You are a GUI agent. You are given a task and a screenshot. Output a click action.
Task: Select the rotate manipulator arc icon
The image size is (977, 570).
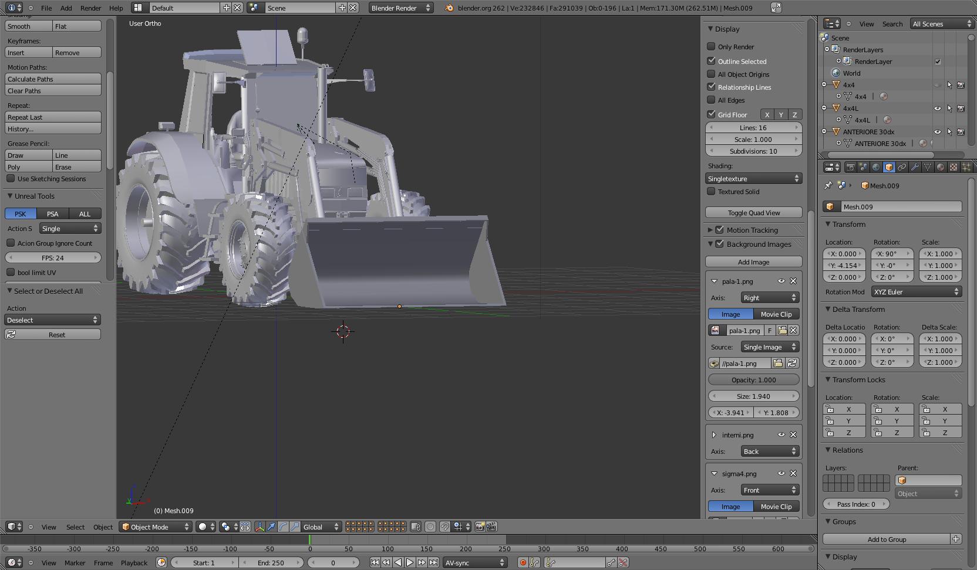[x=283, y=527]
